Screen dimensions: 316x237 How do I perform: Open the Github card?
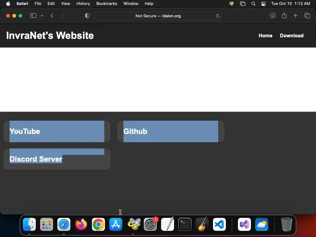pyautogui.click(x=171, y=131)
